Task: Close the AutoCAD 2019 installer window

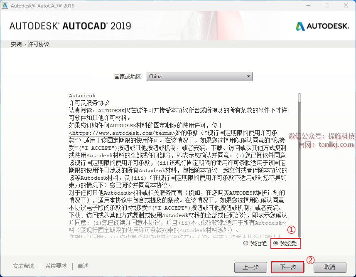Action: coord(346,6)
